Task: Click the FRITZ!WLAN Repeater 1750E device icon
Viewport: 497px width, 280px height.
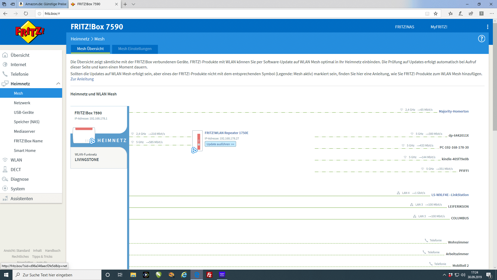Action: pyautogui.click(x=198, y=141)
